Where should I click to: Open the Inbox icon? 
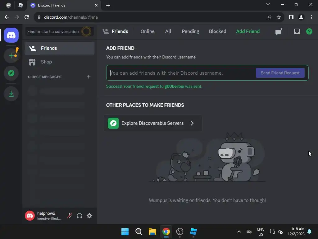pyautogui.click(x=297, y=31)
